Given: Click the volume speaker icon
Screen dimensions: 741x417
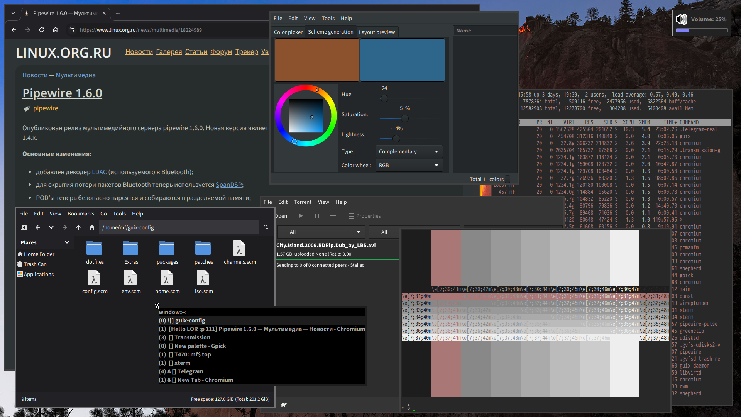Looking at the screenshot, I should (681, 19).
